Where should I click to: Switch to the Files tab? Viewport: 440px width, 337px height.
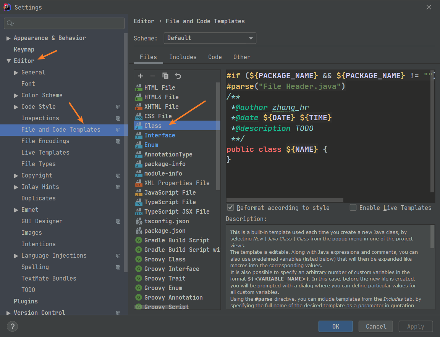click(x=148, y=57)
